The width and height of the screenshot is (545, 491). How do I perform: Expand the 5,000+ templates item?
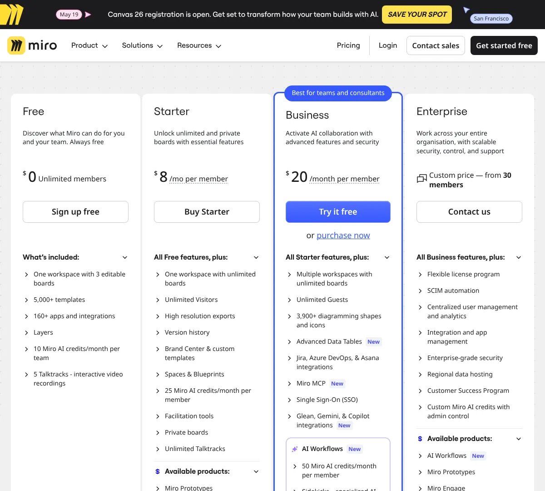click(75, 300)
